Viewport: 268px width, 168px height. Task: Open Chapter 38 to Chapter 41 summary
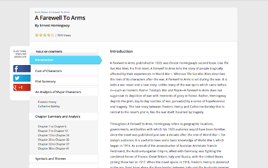coord(53,148)
